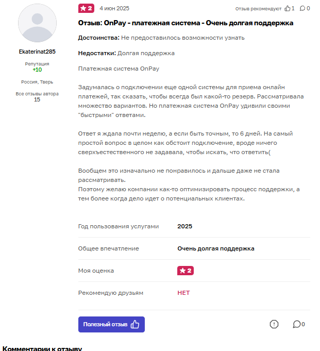320x351 pixels.
Task: Mark the review as "Полезный отзыв"
Action: point(111,324)
